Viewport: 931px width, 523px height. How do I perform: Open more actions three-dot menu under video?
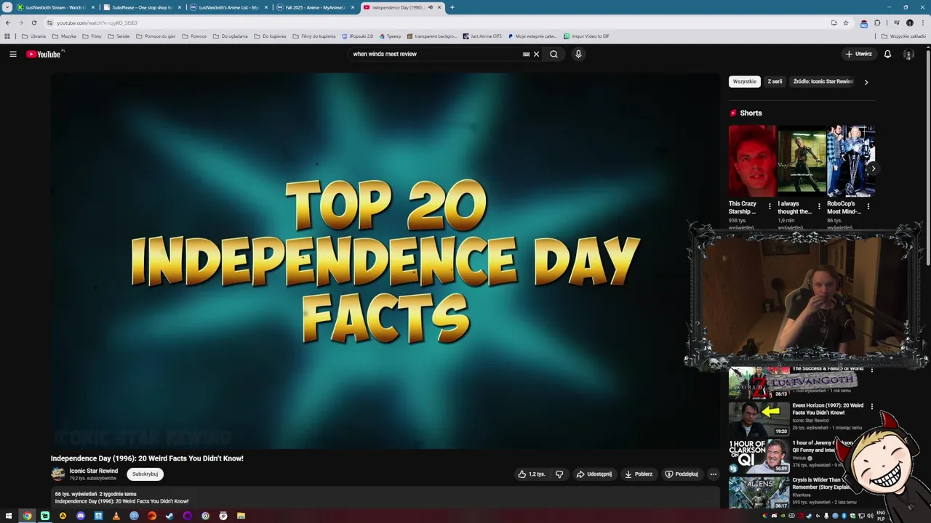(x=714, y=474)
